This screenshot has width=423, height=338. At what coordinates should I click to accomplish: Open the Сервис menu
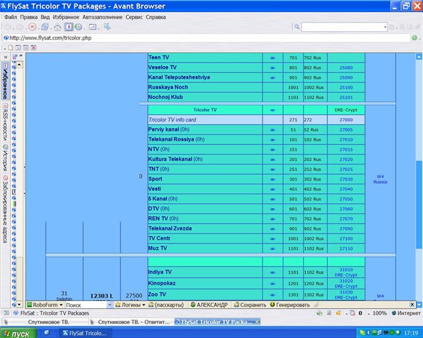point(134,17)
